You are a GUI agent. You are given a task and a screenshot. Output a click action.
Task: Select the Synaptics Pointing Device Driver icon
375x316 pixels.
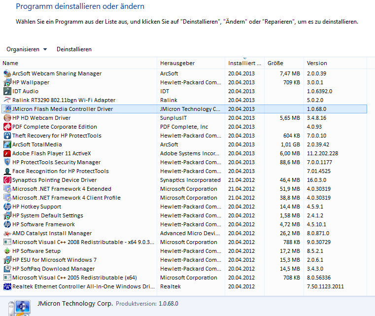tap(7, 180)
